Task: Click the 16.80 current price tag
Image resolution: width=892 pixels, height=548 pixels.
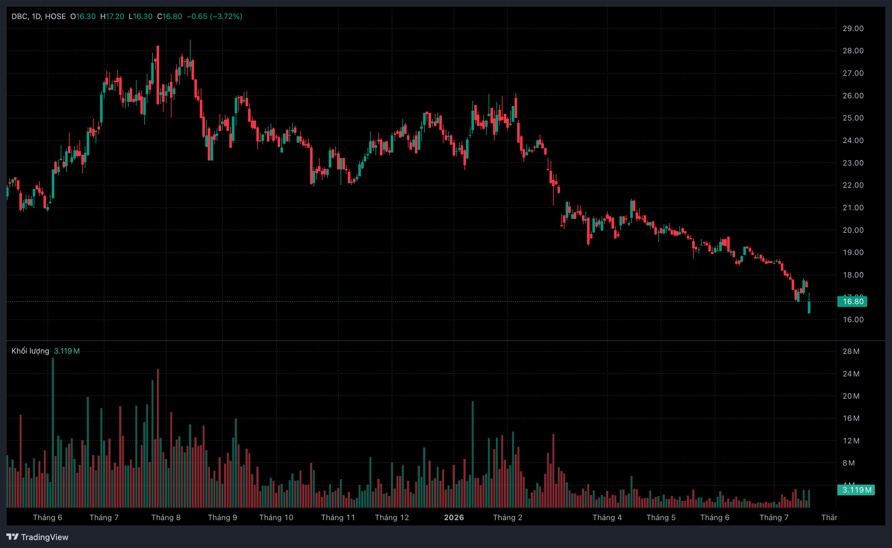Action: click(852, 302)
